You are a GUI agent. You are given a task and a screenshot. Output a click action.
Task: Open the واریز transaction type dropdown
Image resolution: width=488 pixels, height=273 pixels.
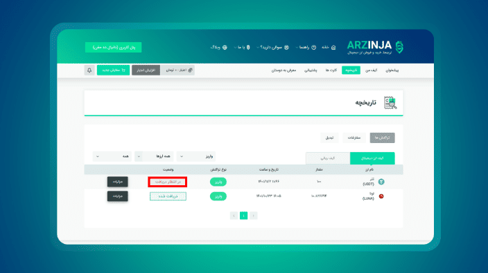196,156
